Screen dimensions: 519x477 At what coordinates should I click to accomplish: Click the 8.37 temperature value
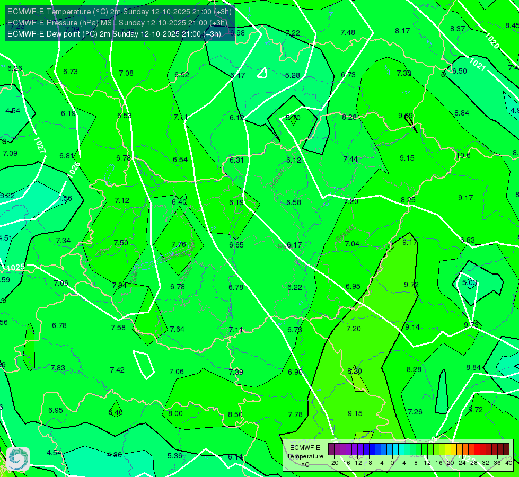pos(458,29)
